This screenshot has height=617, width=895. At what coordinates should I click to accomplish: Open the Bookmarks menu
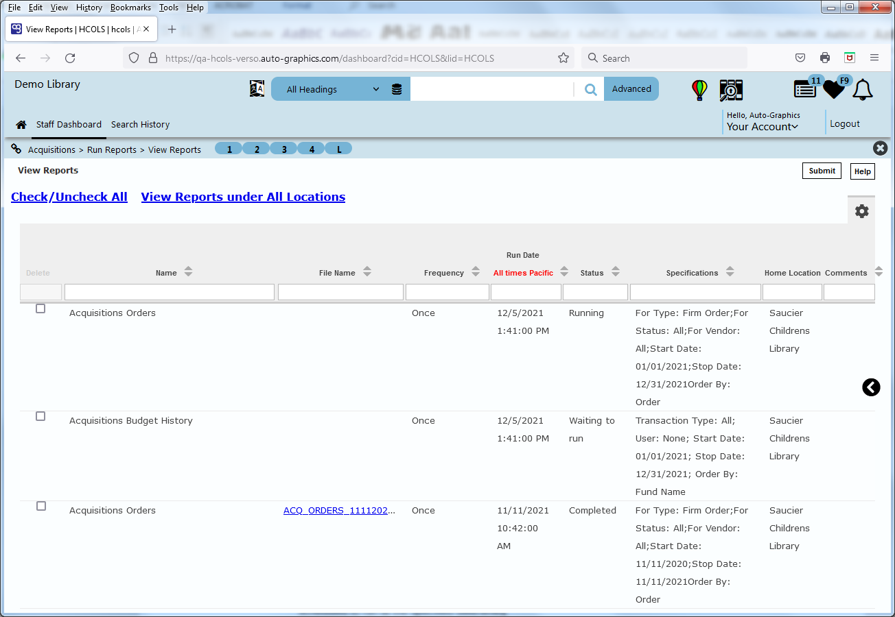(x=130, y=8)
